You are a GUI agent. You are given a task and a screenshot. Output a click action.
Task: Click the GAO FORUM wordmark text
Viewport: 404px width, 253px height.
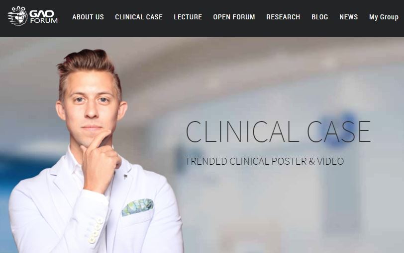click(44, 17)
